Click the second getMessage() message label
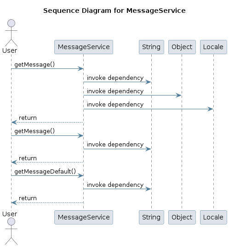This screenshot has width=229, height=247. pyautogui.click(x=34, y=131)
